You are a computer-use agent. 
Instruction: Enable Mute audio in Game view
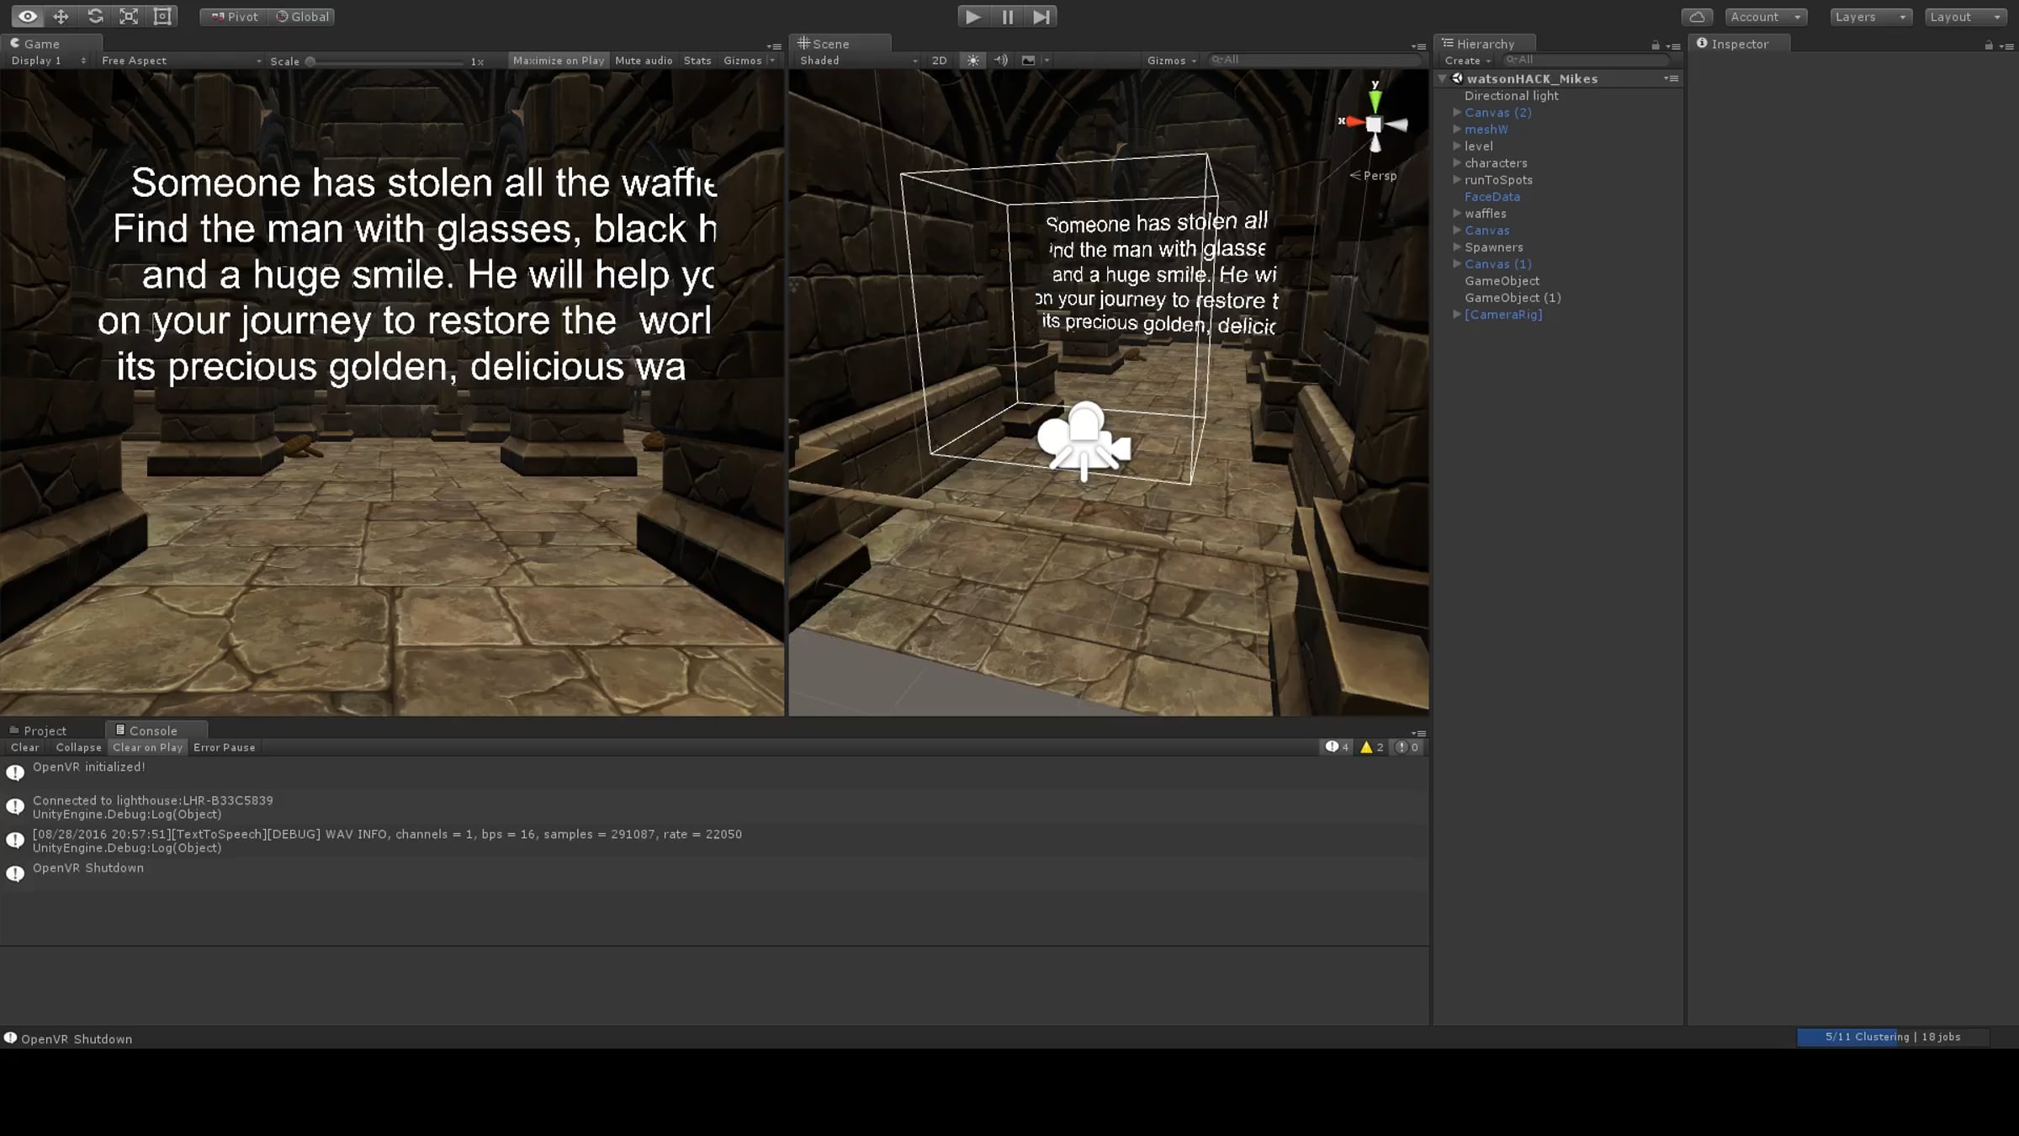[644, 61]
